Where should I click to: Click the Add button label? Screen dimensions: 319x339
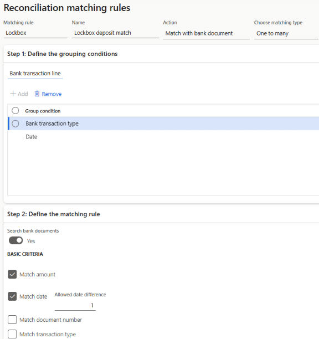(23, 94)
